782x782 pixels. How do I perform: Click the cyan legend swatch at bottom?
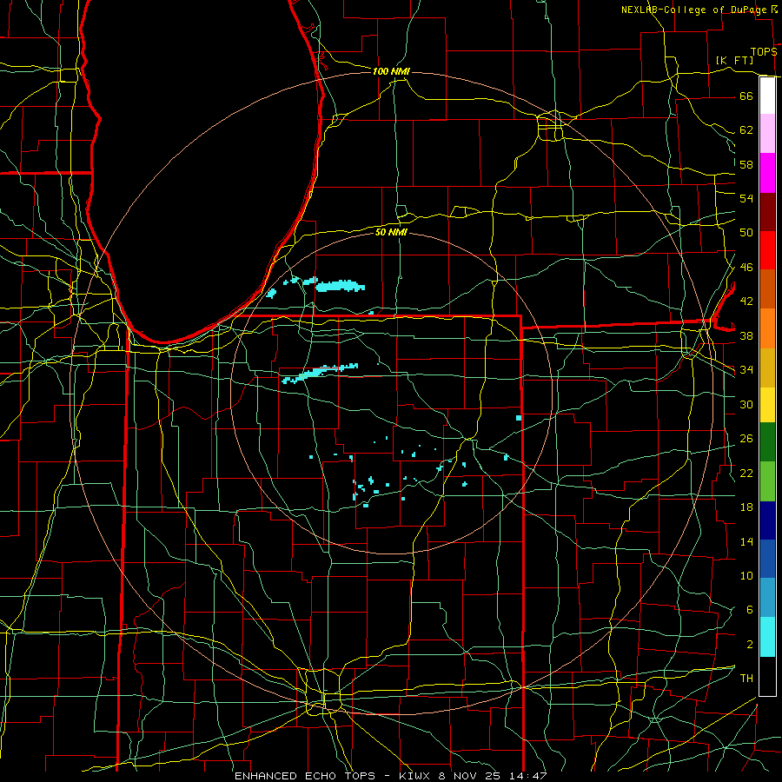767,637
